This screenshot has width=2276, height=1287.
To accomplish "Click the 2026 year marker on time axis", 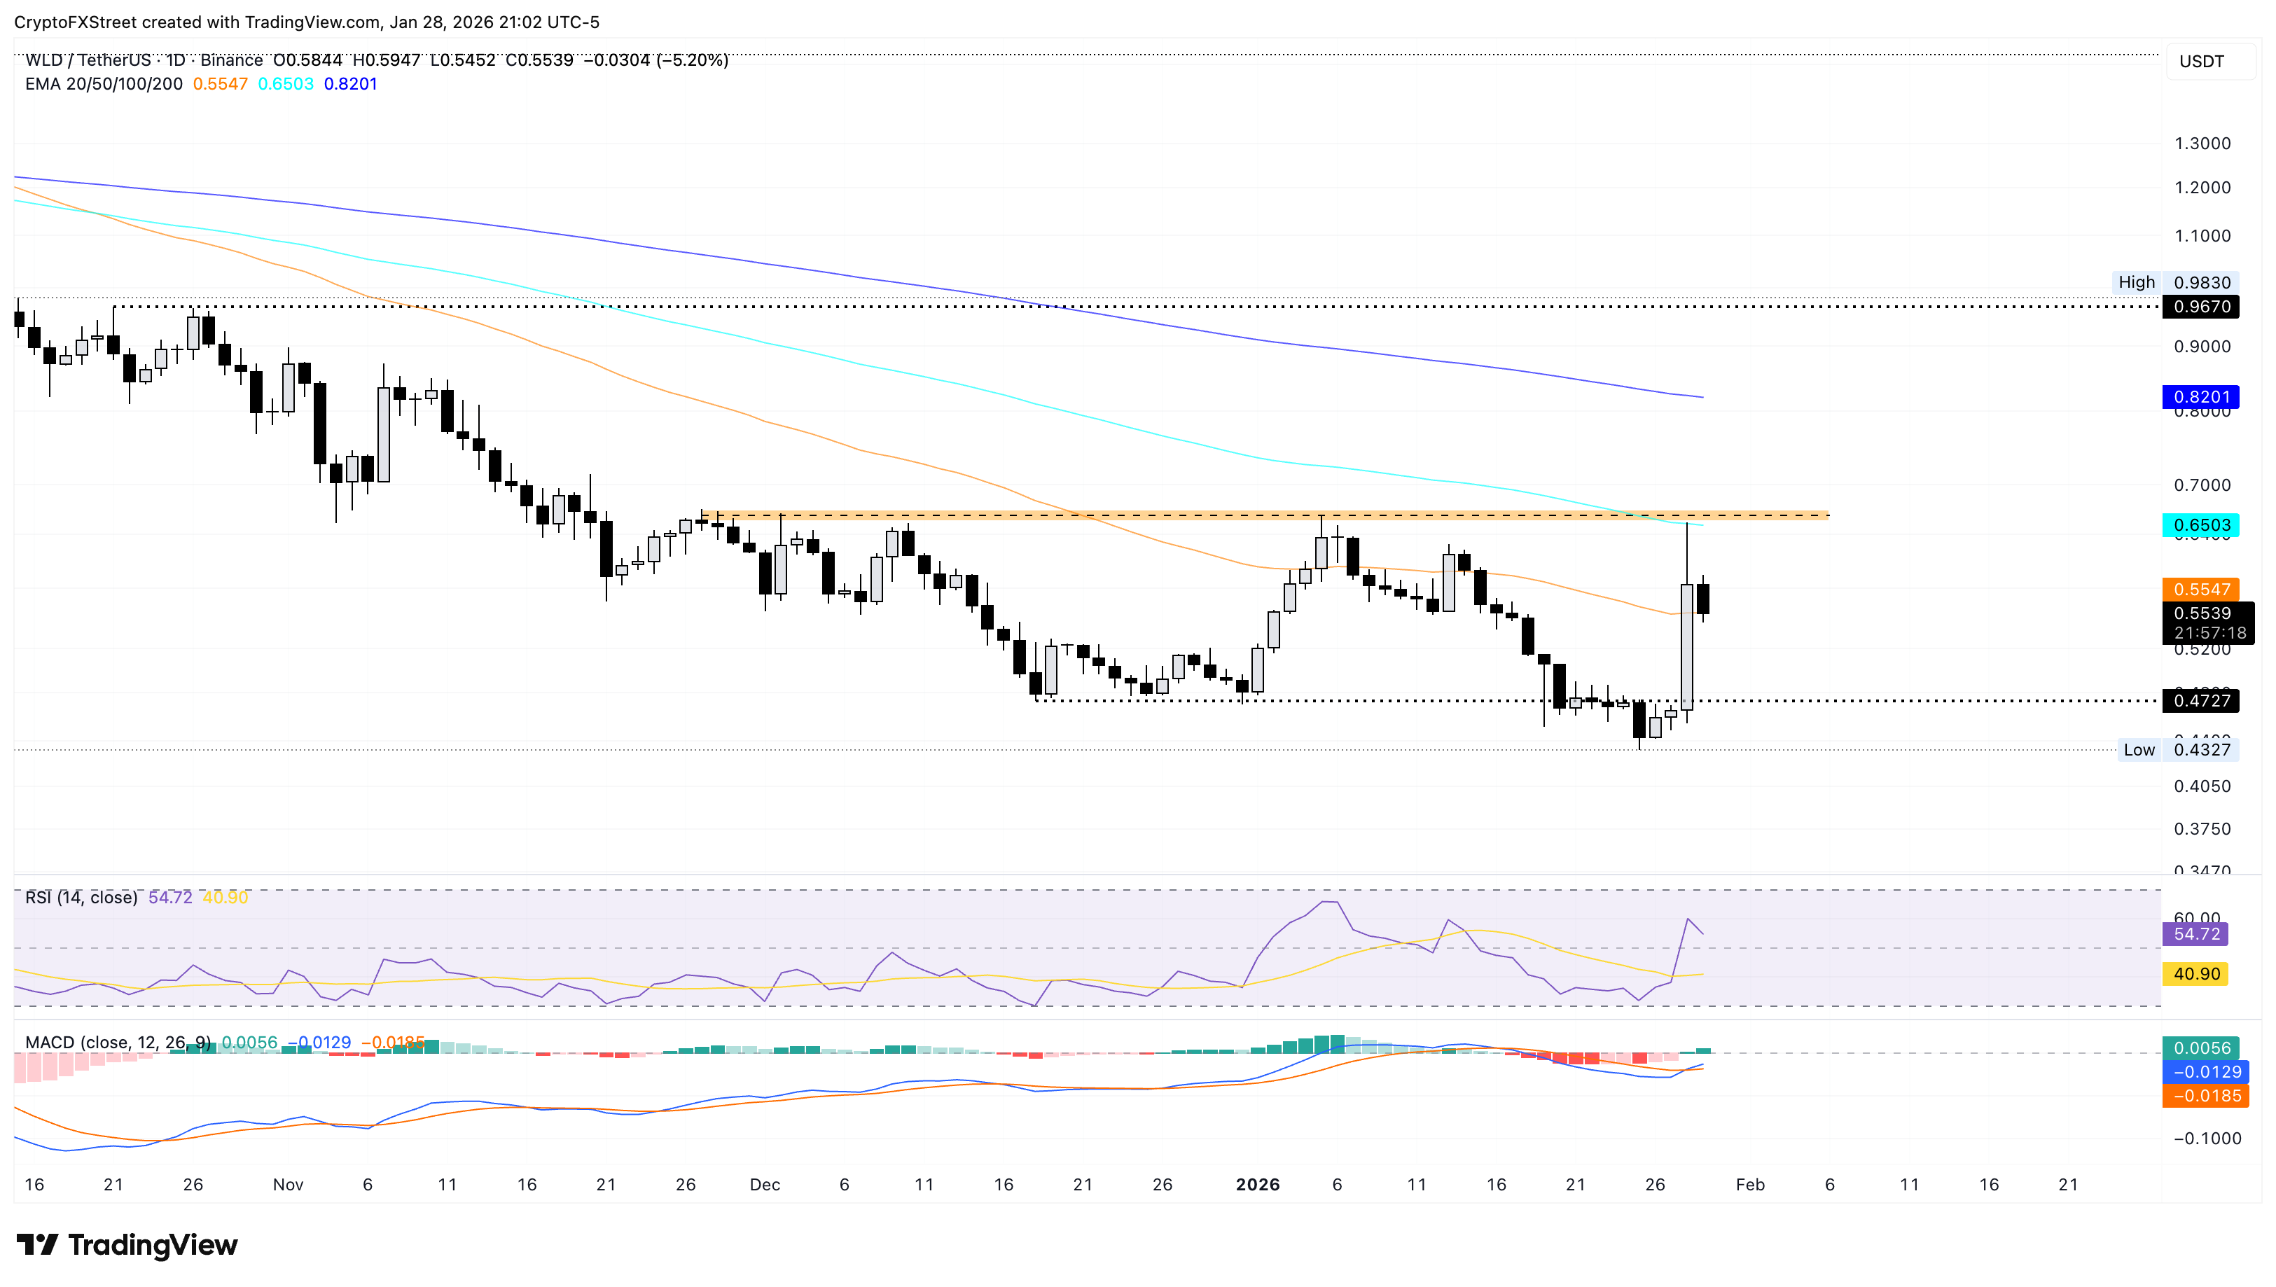I will point(1257,1185).
